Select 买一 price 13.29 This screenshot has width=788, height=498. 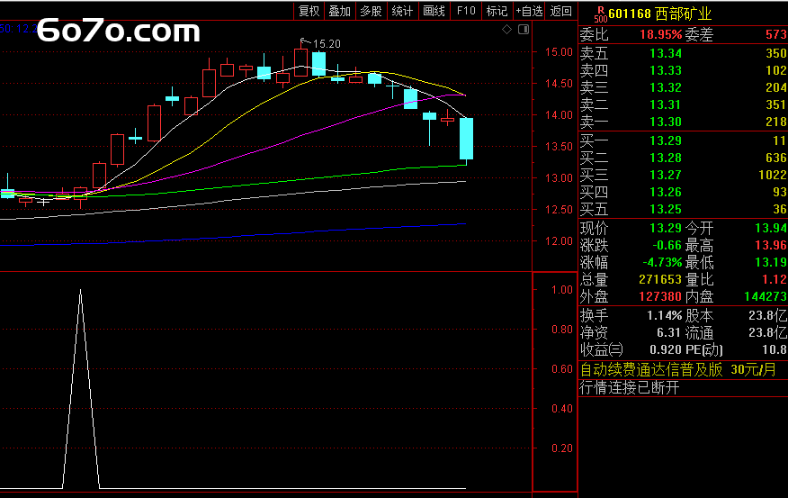pyautogui.click(x=666, y=140)
